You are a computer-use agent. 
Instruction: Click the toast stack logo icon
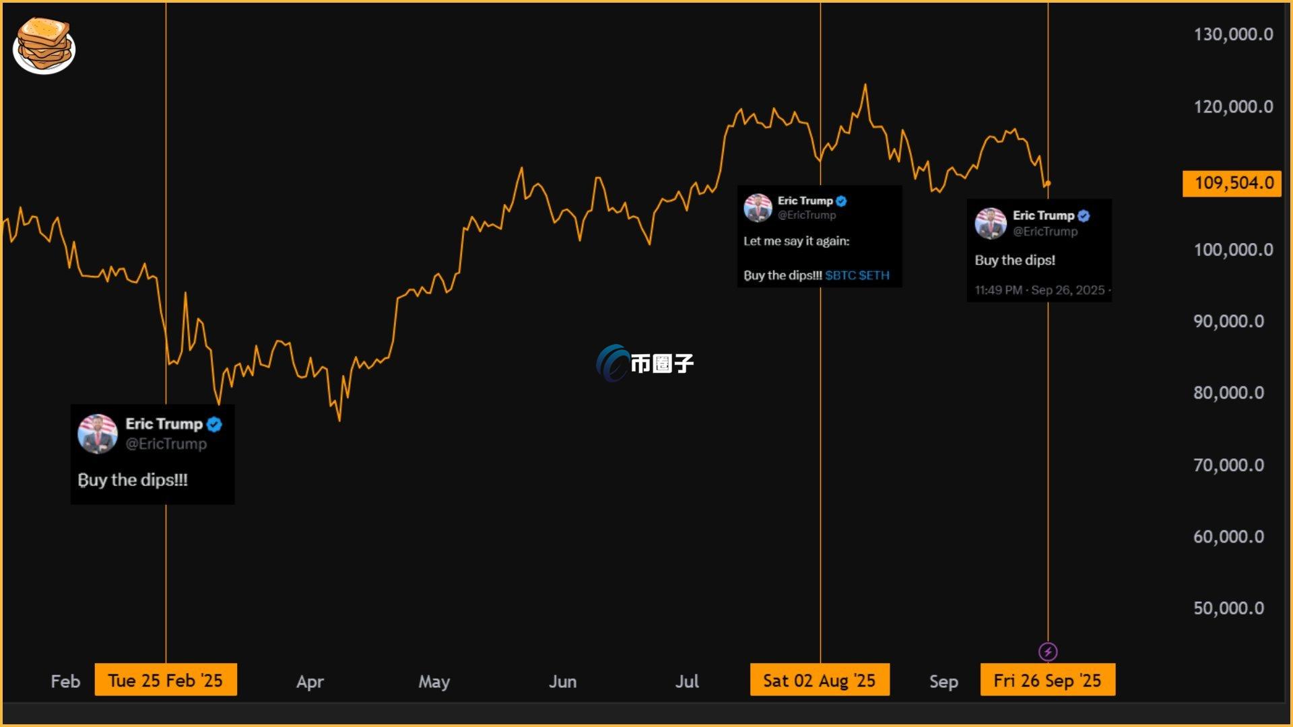pos(44,45)
